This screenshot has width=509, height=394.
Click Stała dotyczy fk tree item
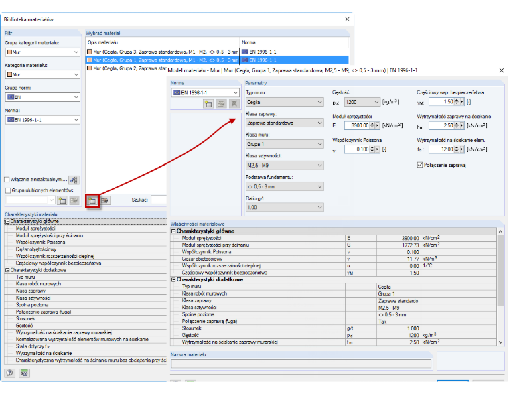click(x=32, y=346)
